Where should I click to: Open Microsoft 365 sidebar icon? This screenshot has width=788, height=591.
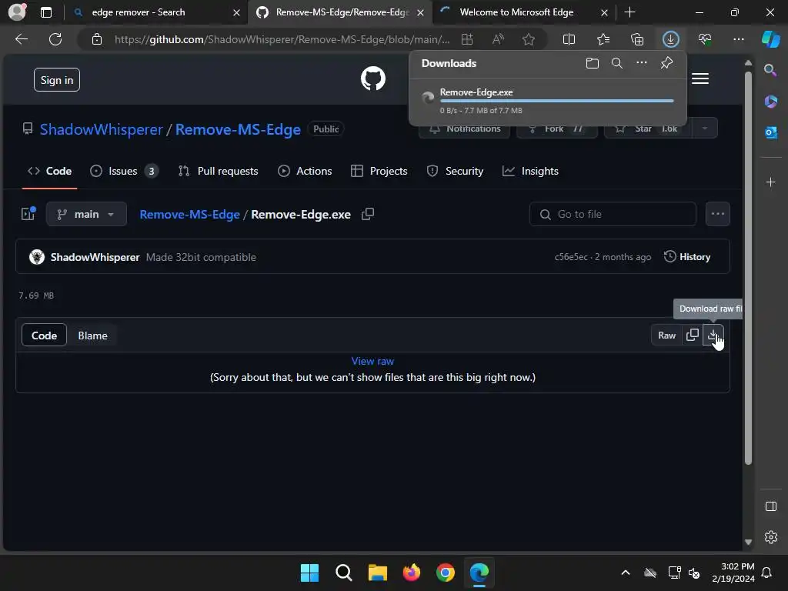(x=770, y=102)
